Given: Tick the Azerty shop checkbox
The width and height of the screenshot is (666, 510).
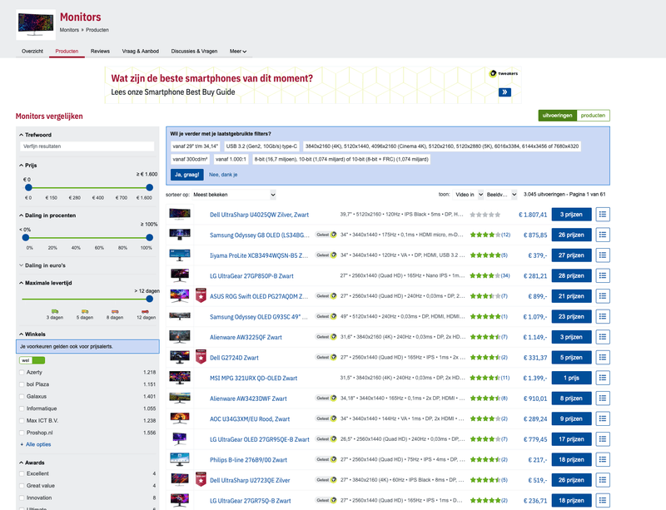Looking at the screenshot, I should 22,373.
